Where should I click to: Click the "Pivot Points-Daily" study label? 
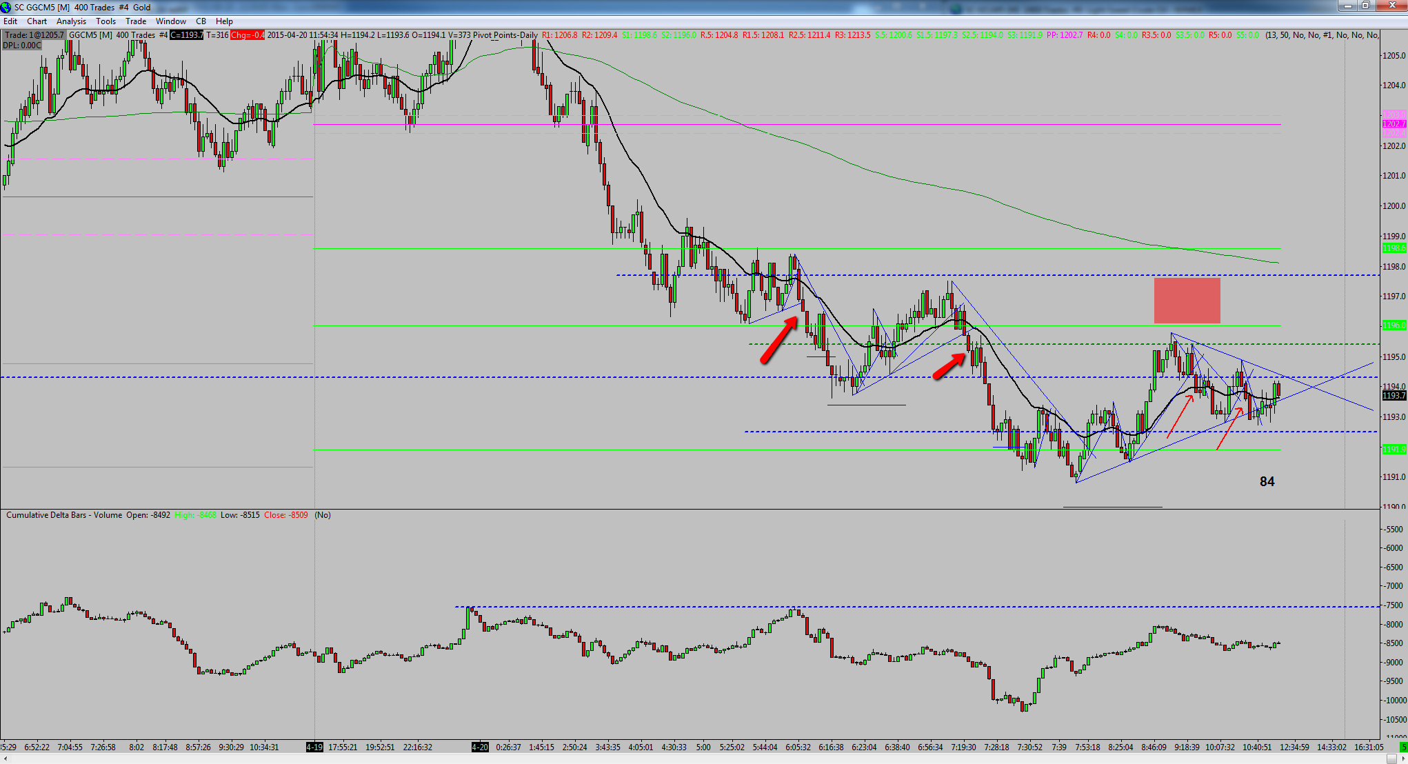coord(505,35)
